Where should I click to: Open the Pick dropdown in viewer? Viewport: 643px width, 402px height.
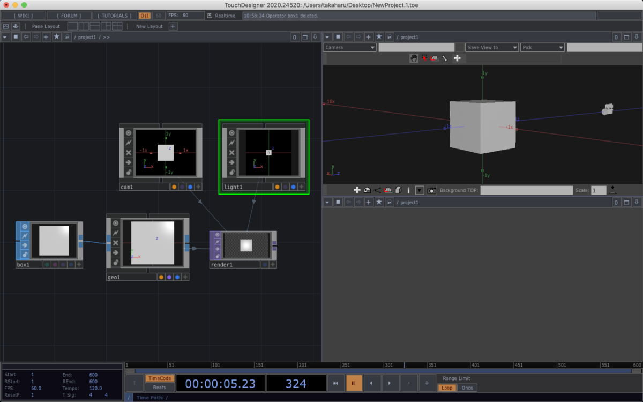[542, 47]
